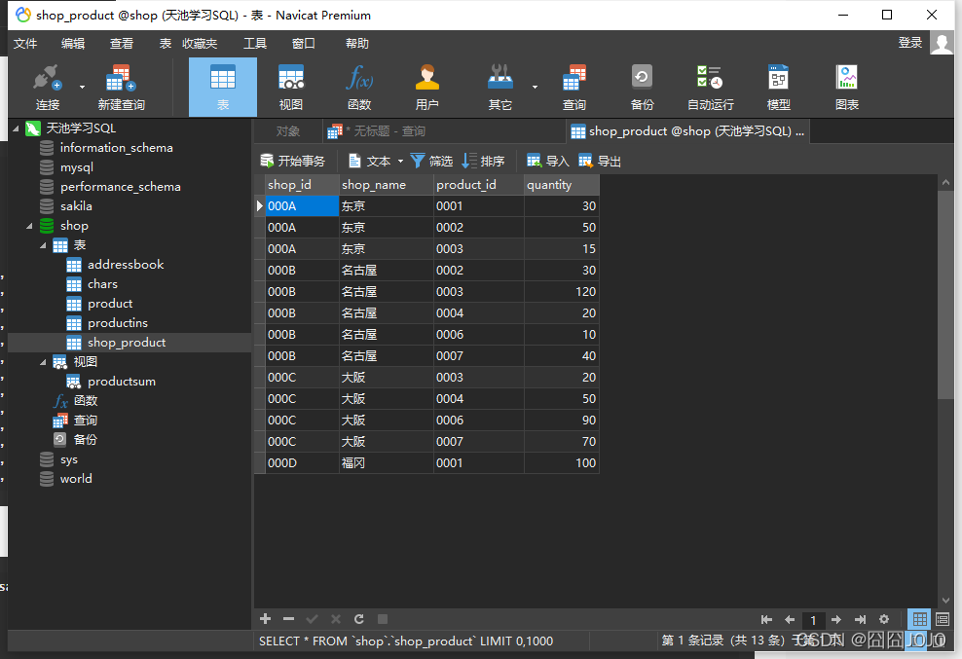Select the productsum view
The width and height of the screenshot is (962, 659).
[122, 382]
